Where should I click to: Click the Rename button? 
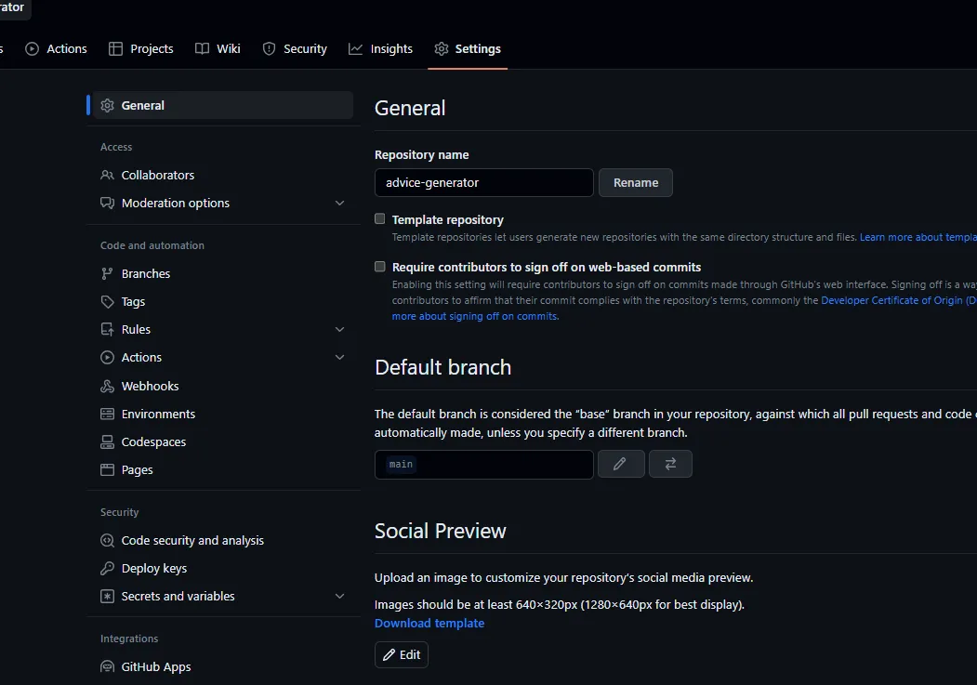[636, 182]
